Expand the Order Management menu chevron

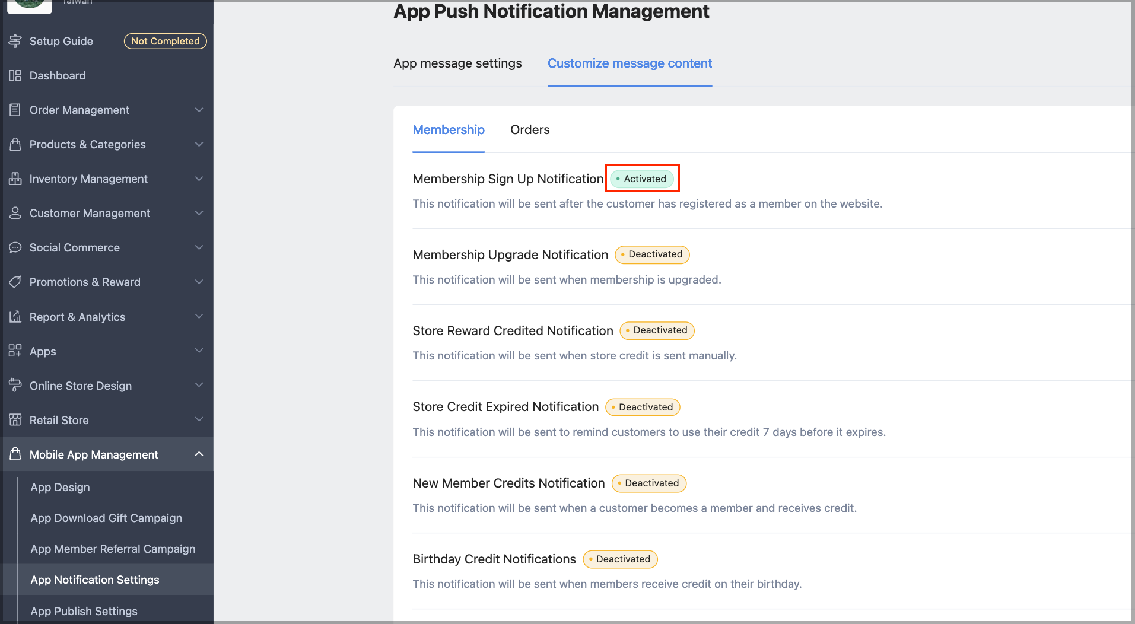199,110
